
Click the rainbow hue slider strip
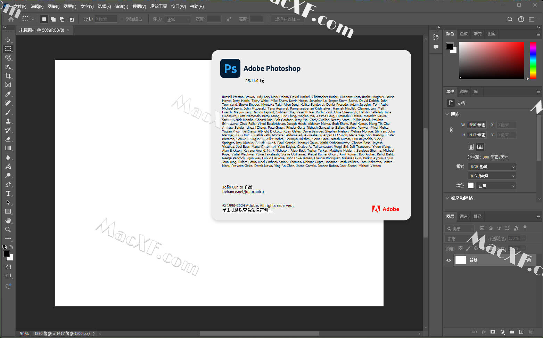(x=533, y=60)
